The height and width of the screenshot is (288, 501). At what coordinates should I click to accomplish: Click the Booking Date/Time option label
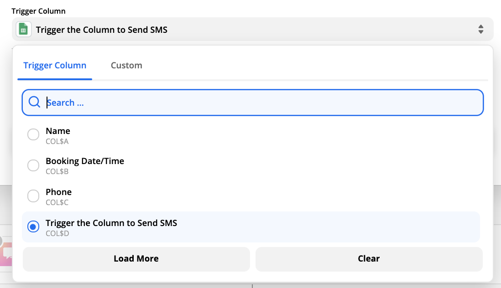pos(85,161)
